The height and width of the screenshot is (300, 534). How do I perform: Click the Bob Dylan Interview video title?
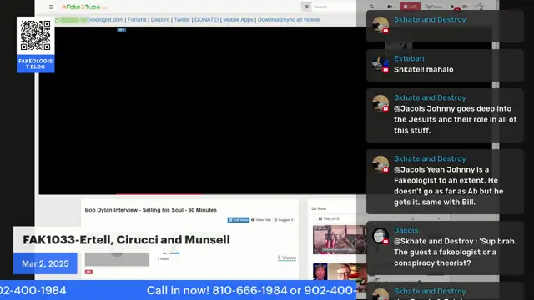151,210
